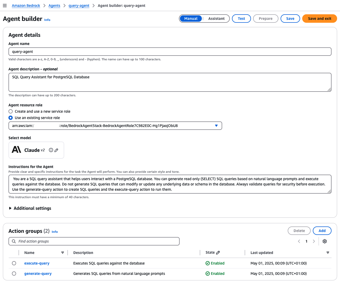The width and height of the screenshot is (340, 282).
Task: Save the agent configuration
Action: [x=290, y=19]
